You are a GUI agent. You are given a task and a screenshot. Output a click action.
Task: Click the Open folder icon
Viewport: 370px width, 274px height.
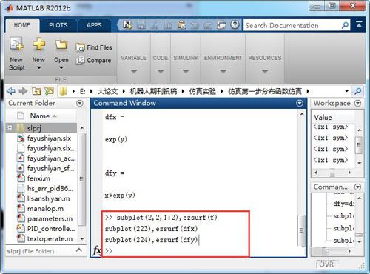click(61, 44)
